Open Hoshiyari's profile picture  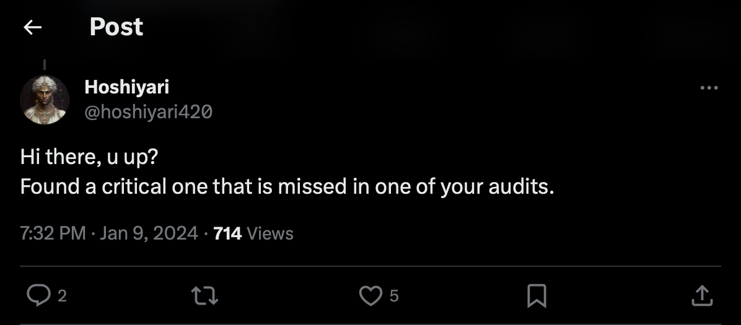pyautogui.click(x=44, y=100)
